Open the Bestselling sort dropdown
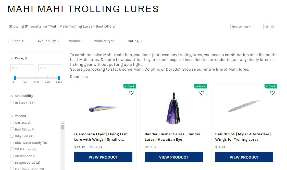The image size is (287, 170). [x=241, y=27]
